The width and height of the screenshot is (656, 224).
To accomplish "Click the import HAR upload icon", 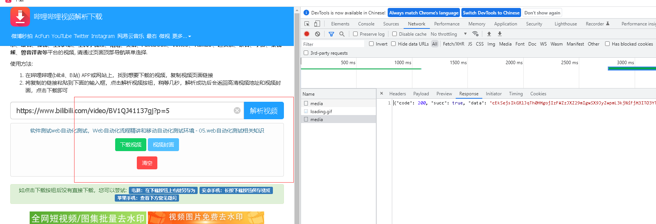I will tap(489, 34).
